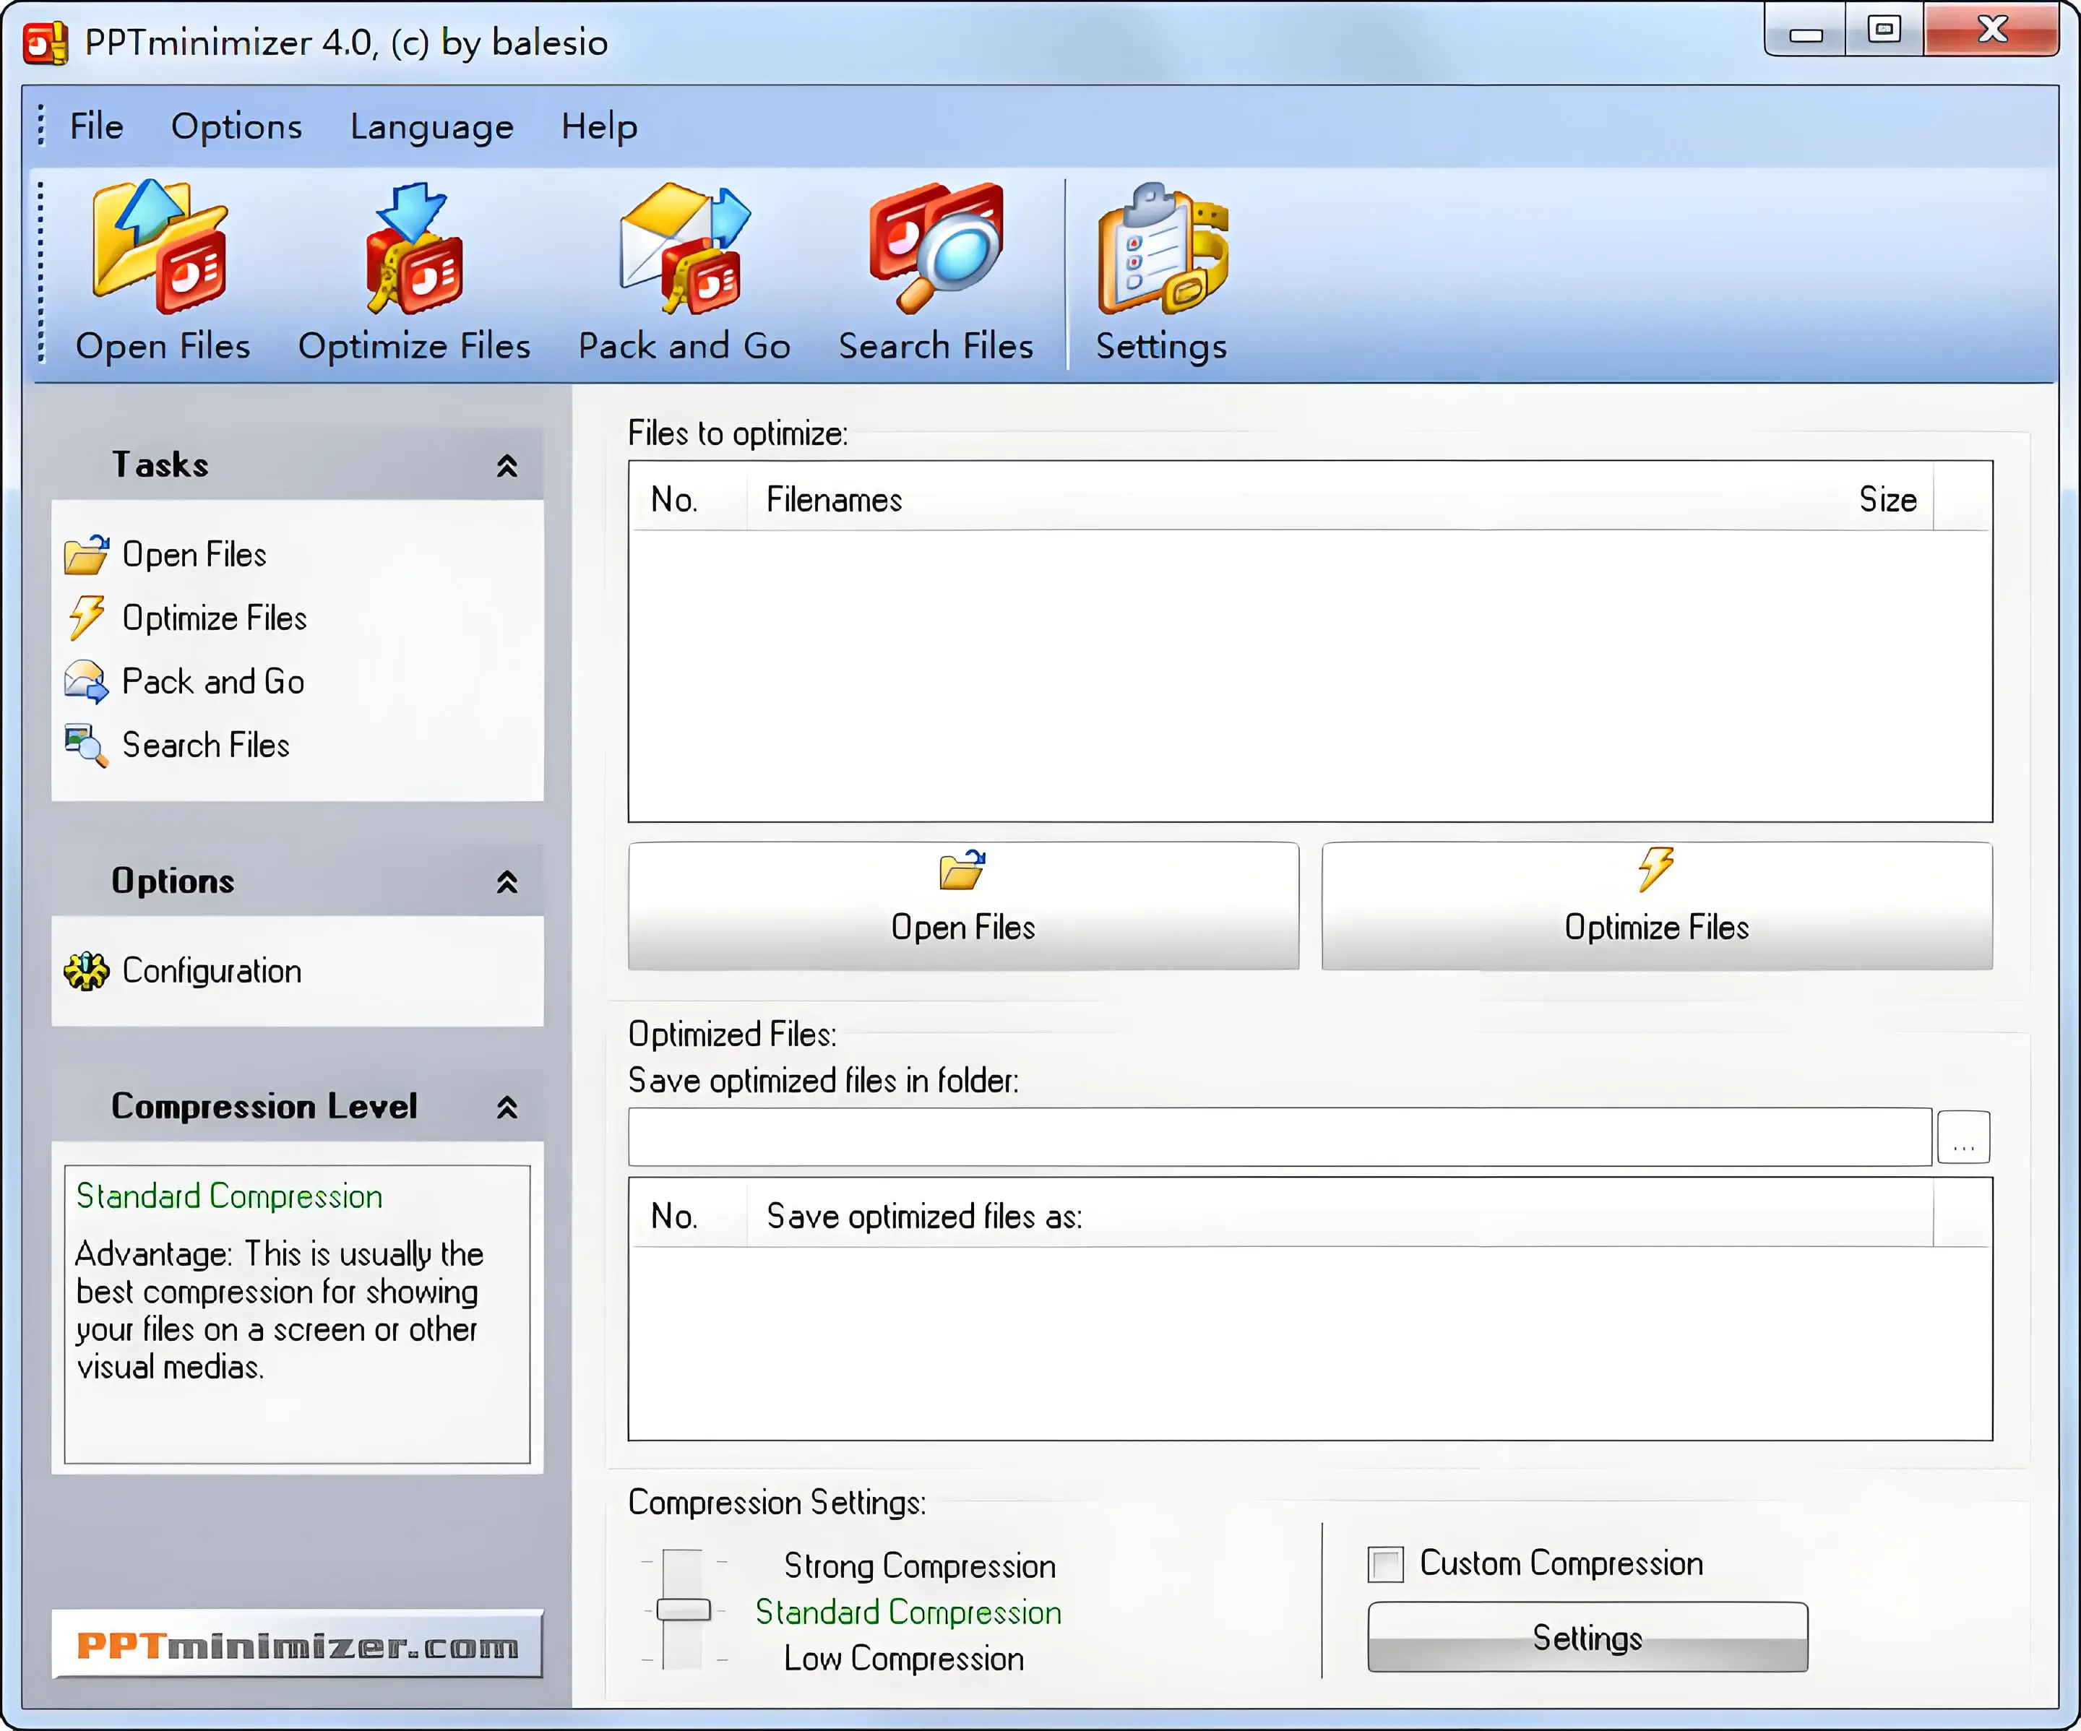Choose Pack and Go in Tasks panel

(x=212, y=682)
